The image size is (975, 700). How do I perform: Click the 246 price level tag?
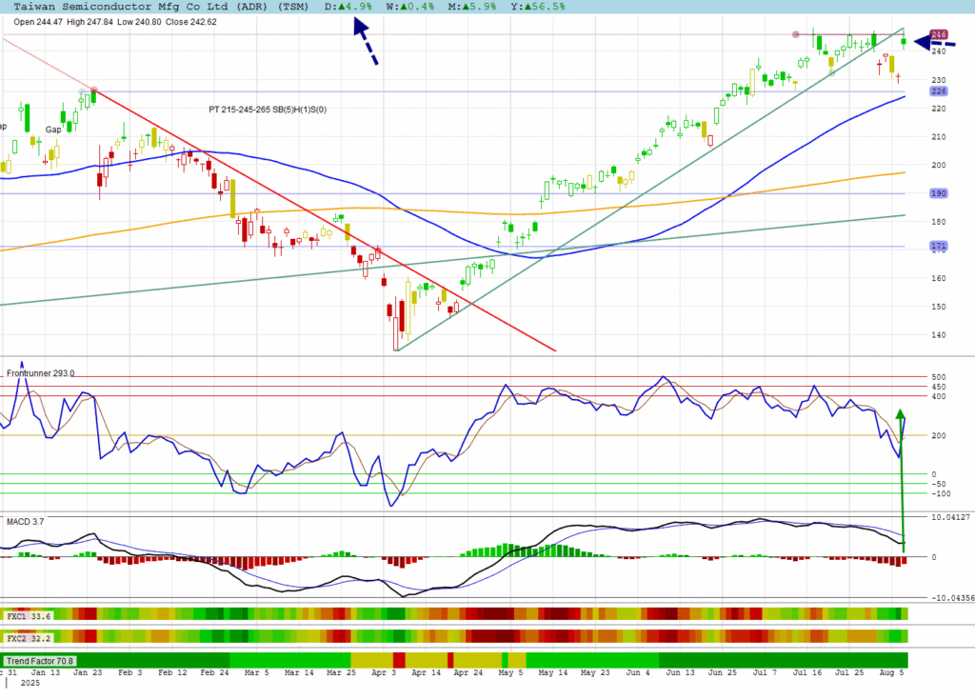pos(939,34)
